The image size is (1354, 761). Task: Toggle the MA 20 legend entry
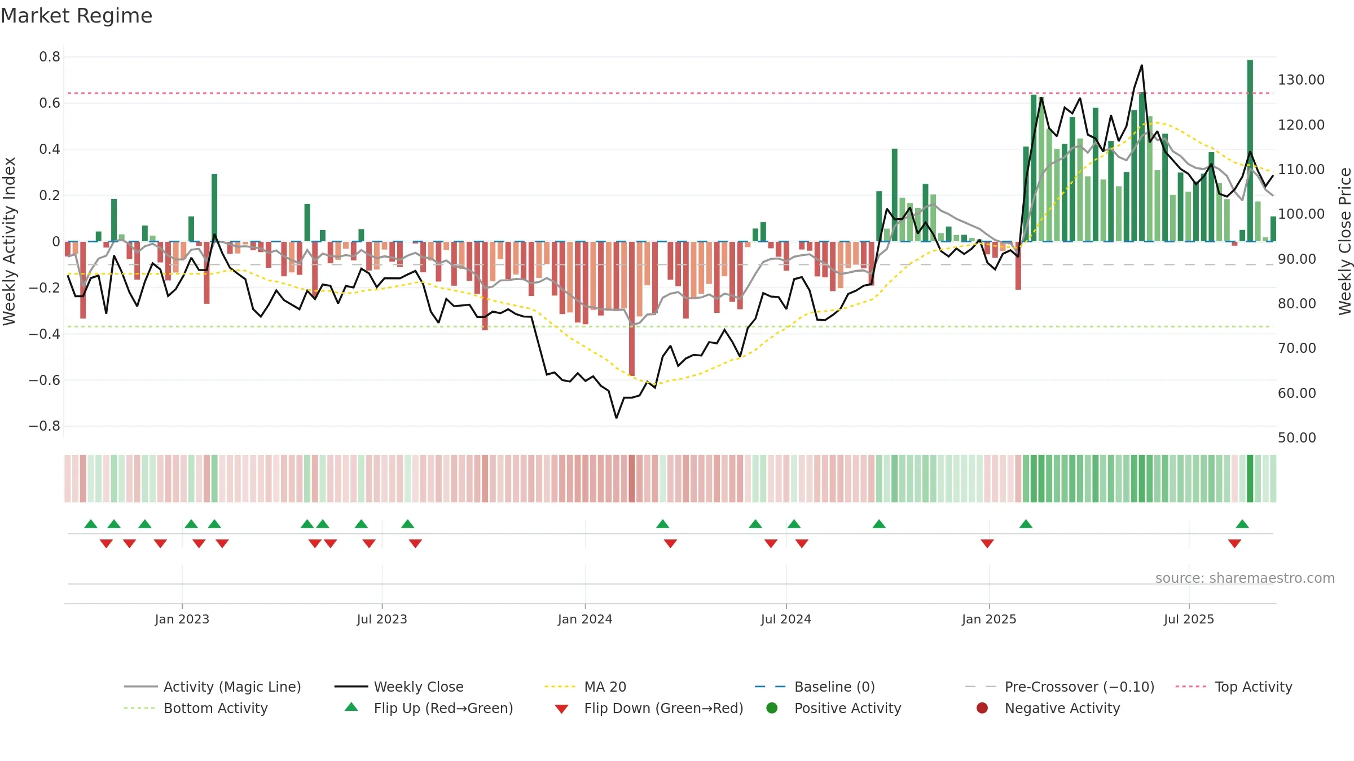point(585,687)
